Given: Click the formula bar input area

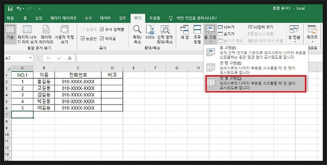Looking at the screenshot, I should (199, 58).
